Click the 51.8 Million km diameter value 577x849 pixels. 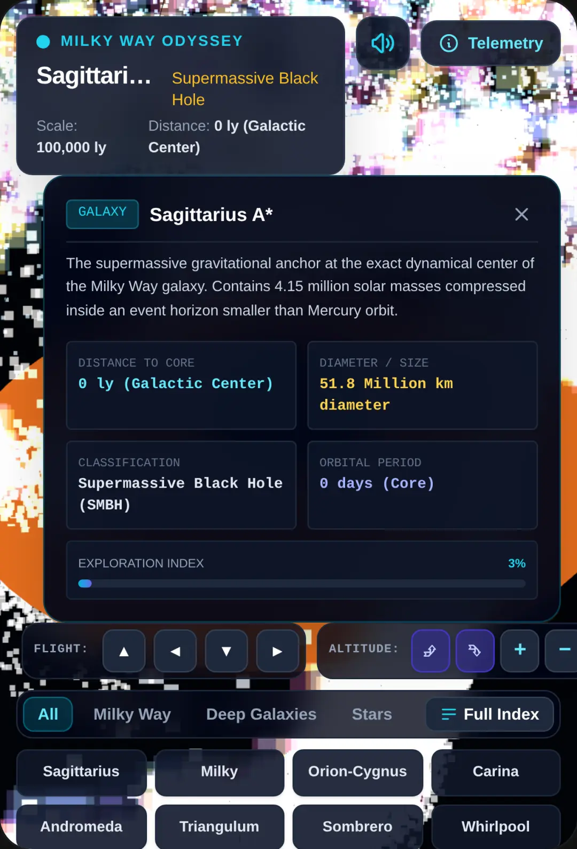coord(386,394)
